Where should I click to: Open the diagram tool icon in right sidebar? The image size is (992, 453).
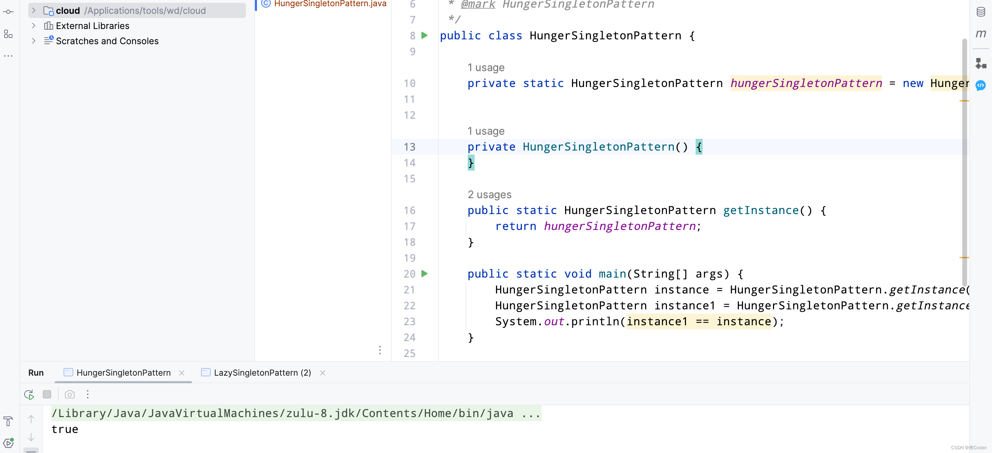coord(981,63)
